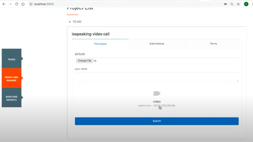Reload the page with refresh icon

click(16, 4)
